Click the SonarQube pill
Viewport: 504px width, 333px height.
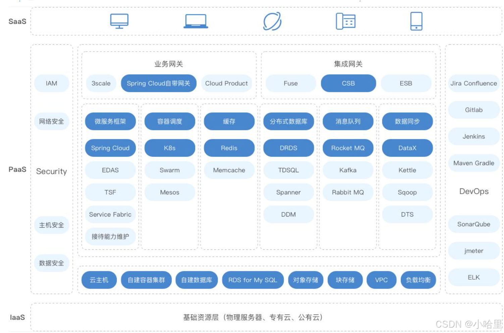click(x=474, y=224)
